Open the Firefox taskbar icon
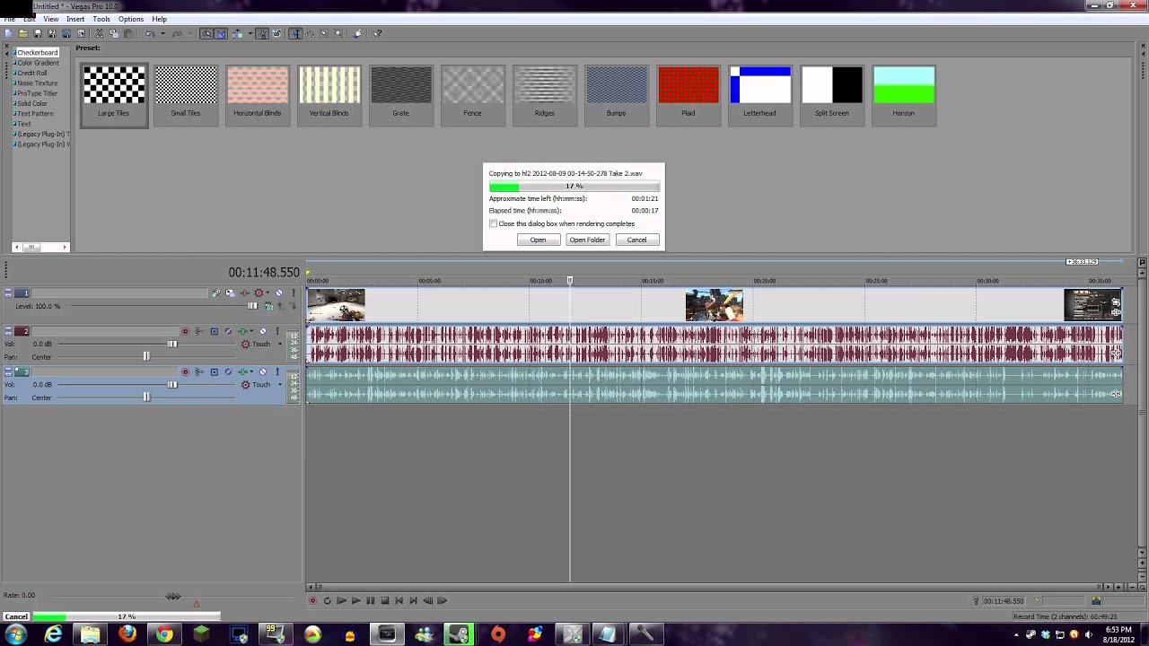Image resolution: width=1149 pixels, height=646 pixels. pyautogui.click(x=127, y=635)
